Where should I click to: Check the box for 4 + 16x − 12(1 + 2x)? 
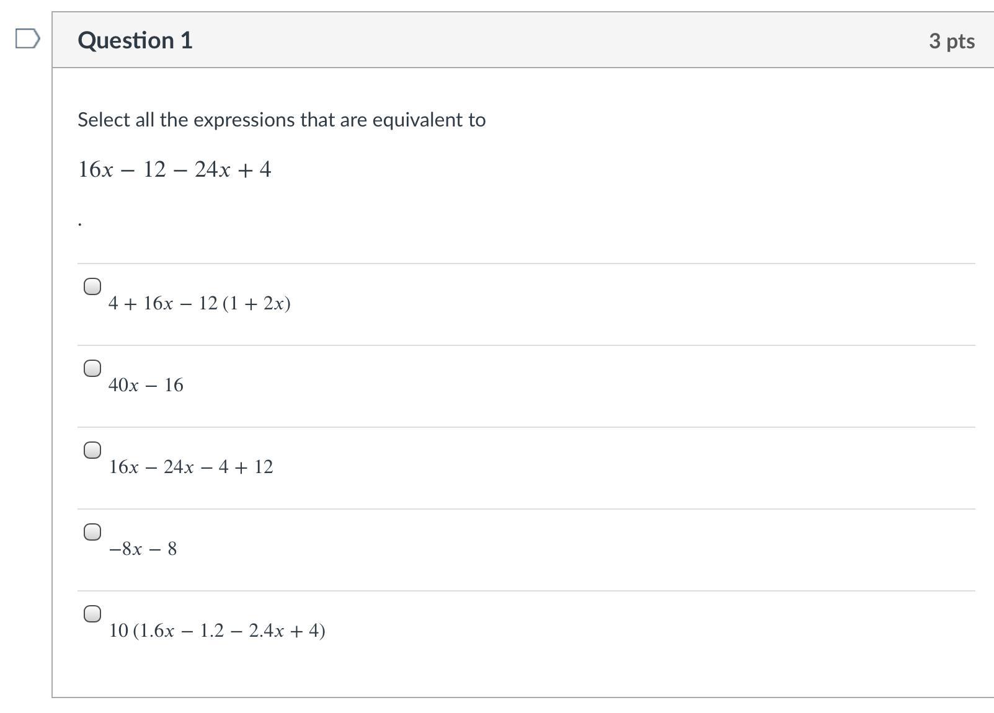(x=92, y=286)
